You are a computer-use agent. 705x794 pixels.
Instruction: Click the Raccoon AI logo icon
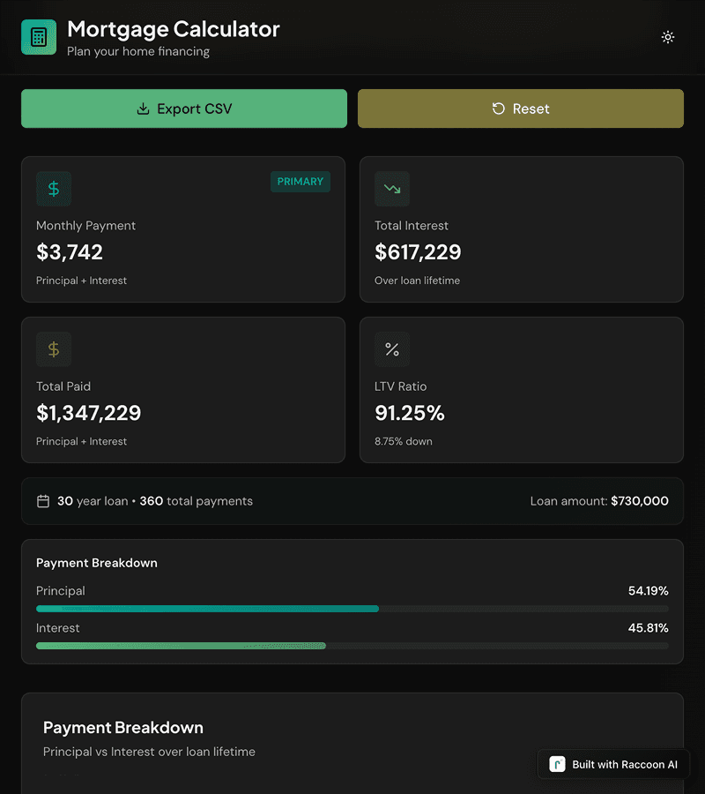[x=557, y=765]
